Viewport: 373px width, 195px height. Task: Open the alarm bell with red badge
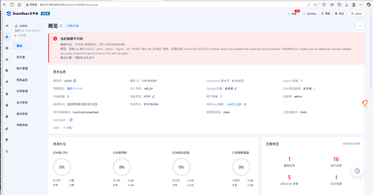[x=292, y=14]
